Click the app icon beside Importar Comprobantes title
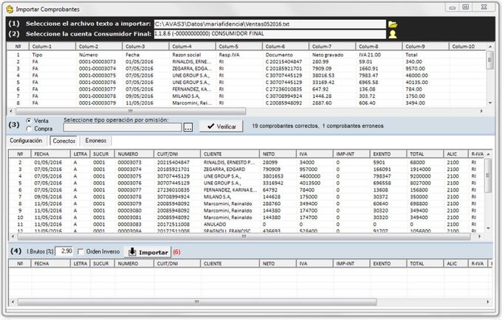Image resolution: width=502 pixels, height=320 pixels. coord(10,10)
